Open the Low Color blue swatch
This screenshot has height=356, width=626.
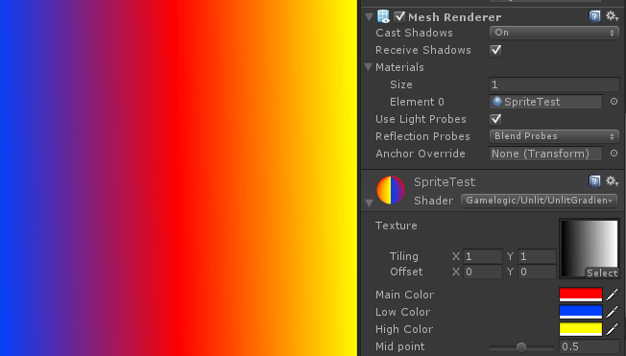point(581,312)
